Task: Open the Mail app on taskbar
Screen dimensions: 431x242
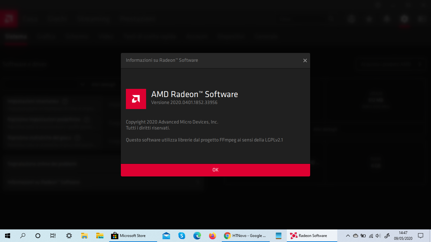Action: tap(166, 236)
